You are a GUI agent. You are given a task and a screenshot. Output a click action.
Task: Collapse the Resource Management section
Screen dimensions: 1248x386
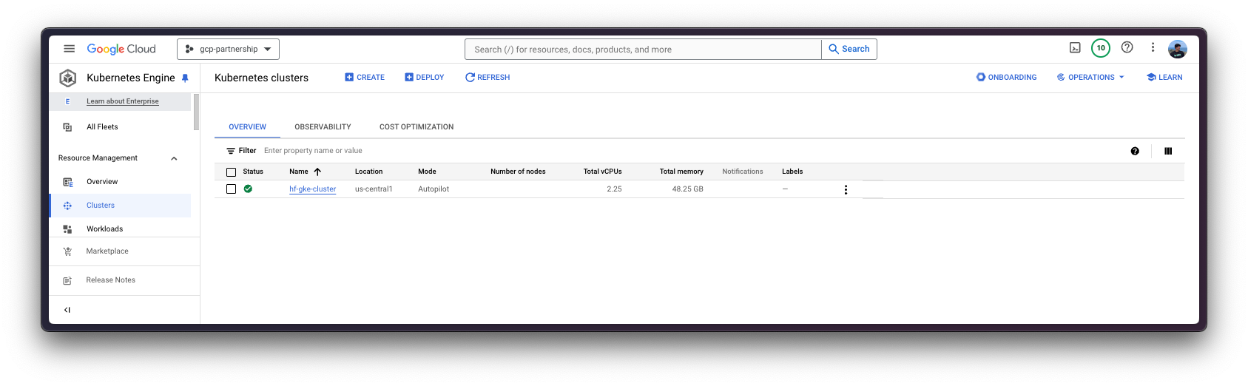[x=174, y=158]
